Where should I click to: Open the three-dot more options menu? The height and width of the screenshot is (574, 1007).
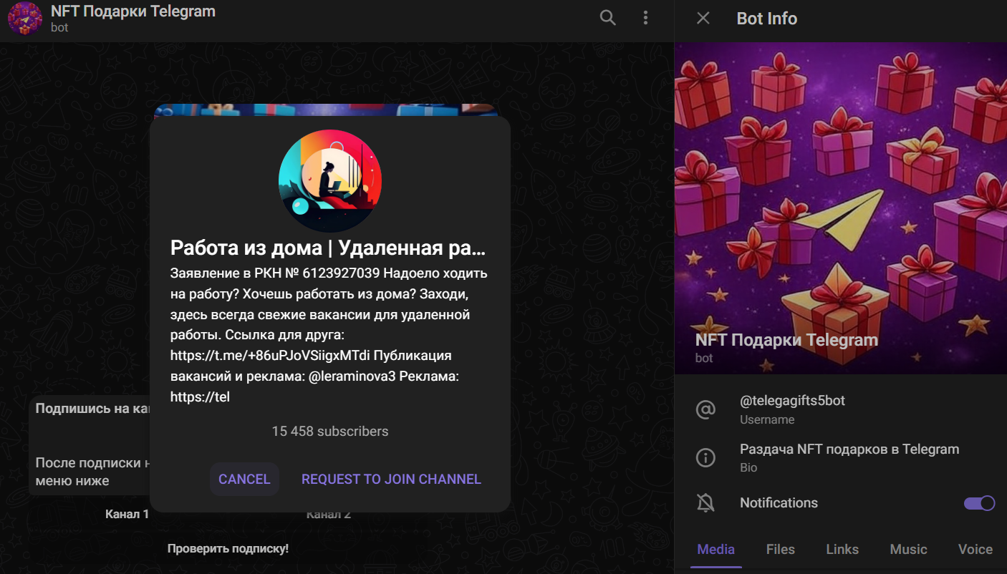(x=646, y=18)
